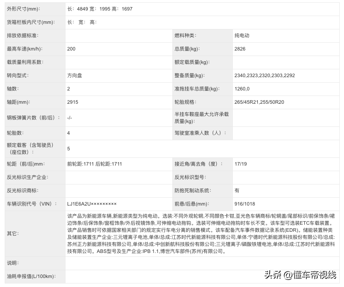
Task: Click the 轴距 value 2915
Action: [x=73, y=102]
